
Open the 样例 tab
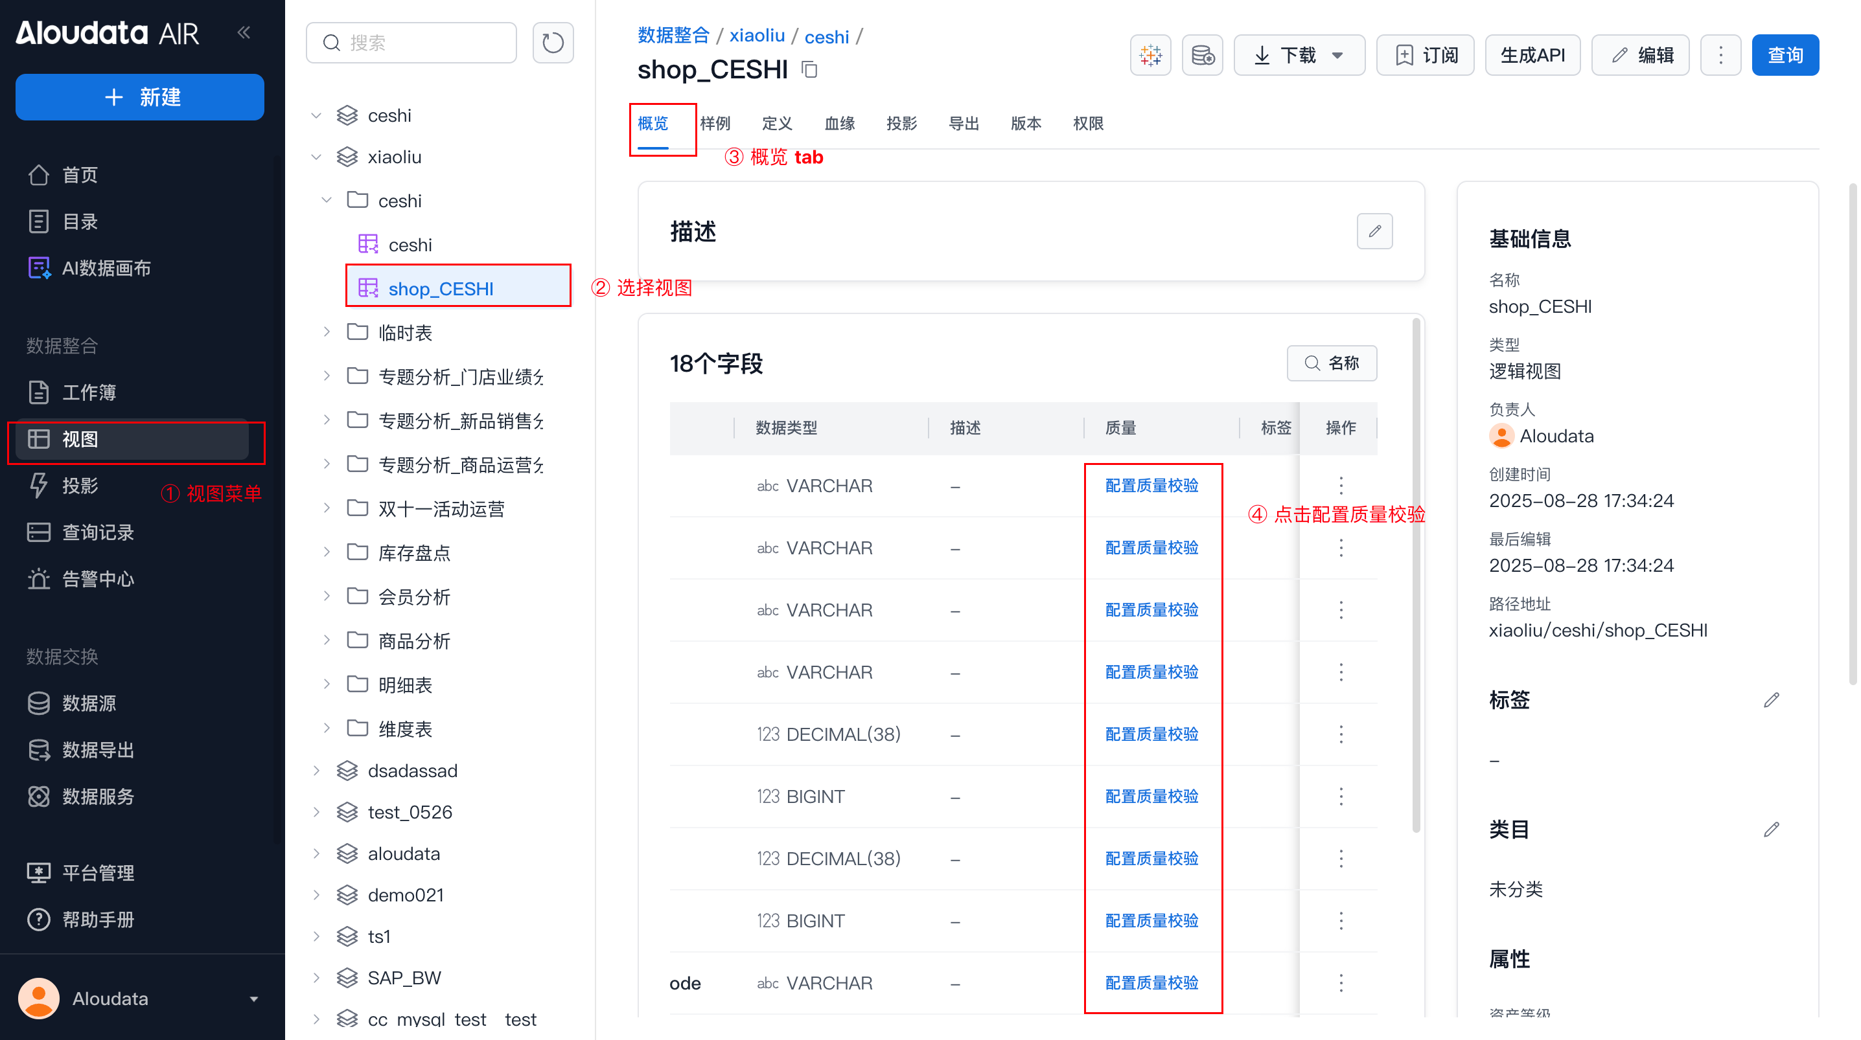point(715,124)
